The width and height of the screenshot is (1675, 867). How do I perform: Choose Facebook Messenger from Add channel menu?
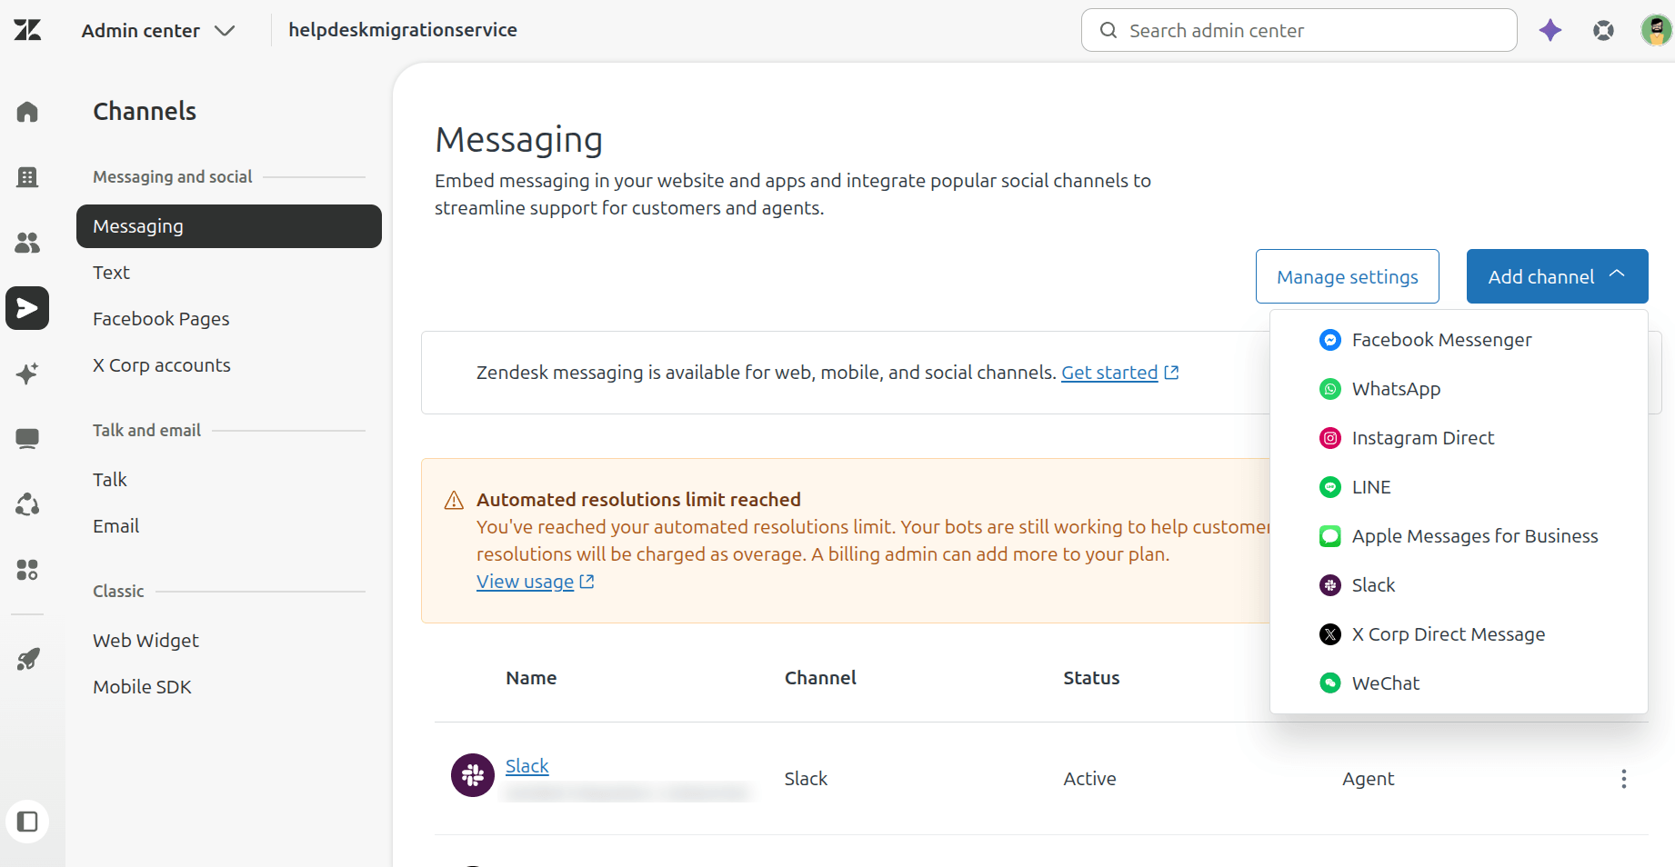point(1459,340)
